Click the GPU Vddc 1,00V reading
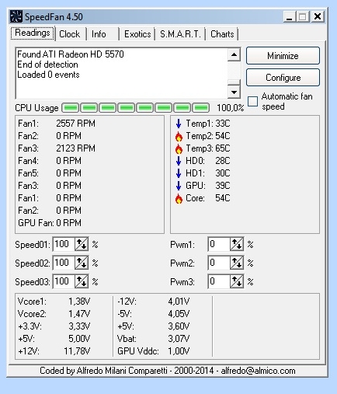This screenshot has height=394, width=337. click(x=153, y=351)
